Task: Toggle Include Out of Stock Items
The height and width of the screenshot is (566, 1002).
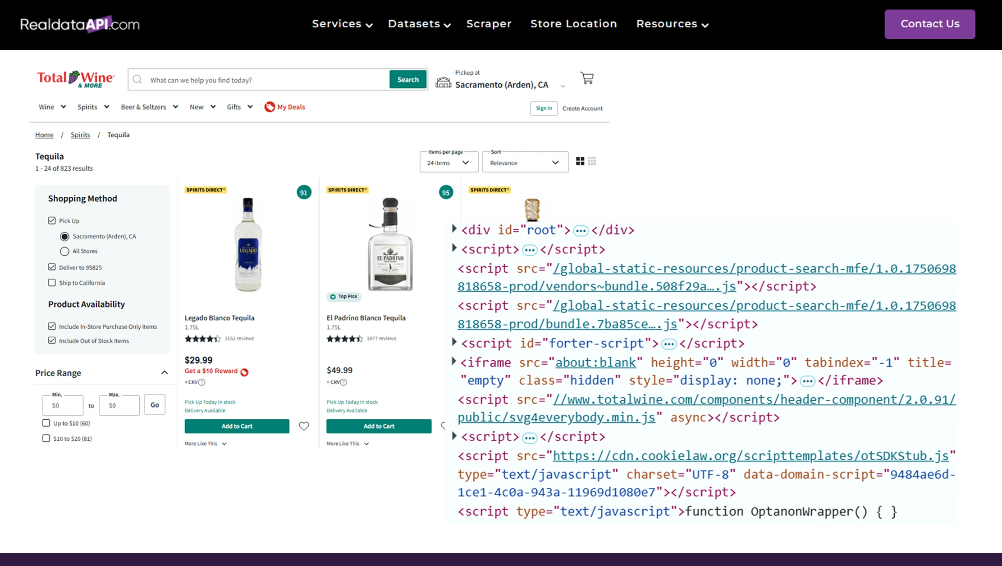Action: [52, 340]
